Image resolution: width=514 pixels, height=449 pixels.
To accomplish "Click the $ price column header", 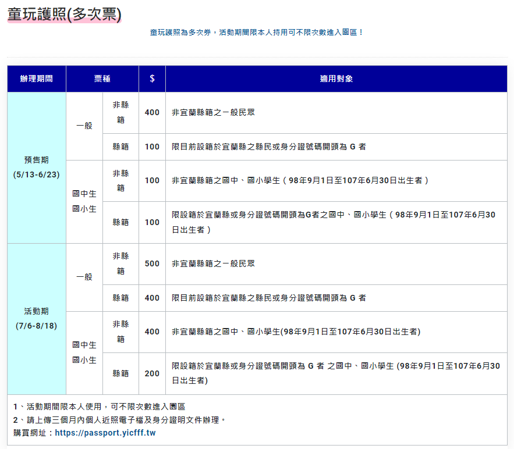I will (x=152, y=79).
